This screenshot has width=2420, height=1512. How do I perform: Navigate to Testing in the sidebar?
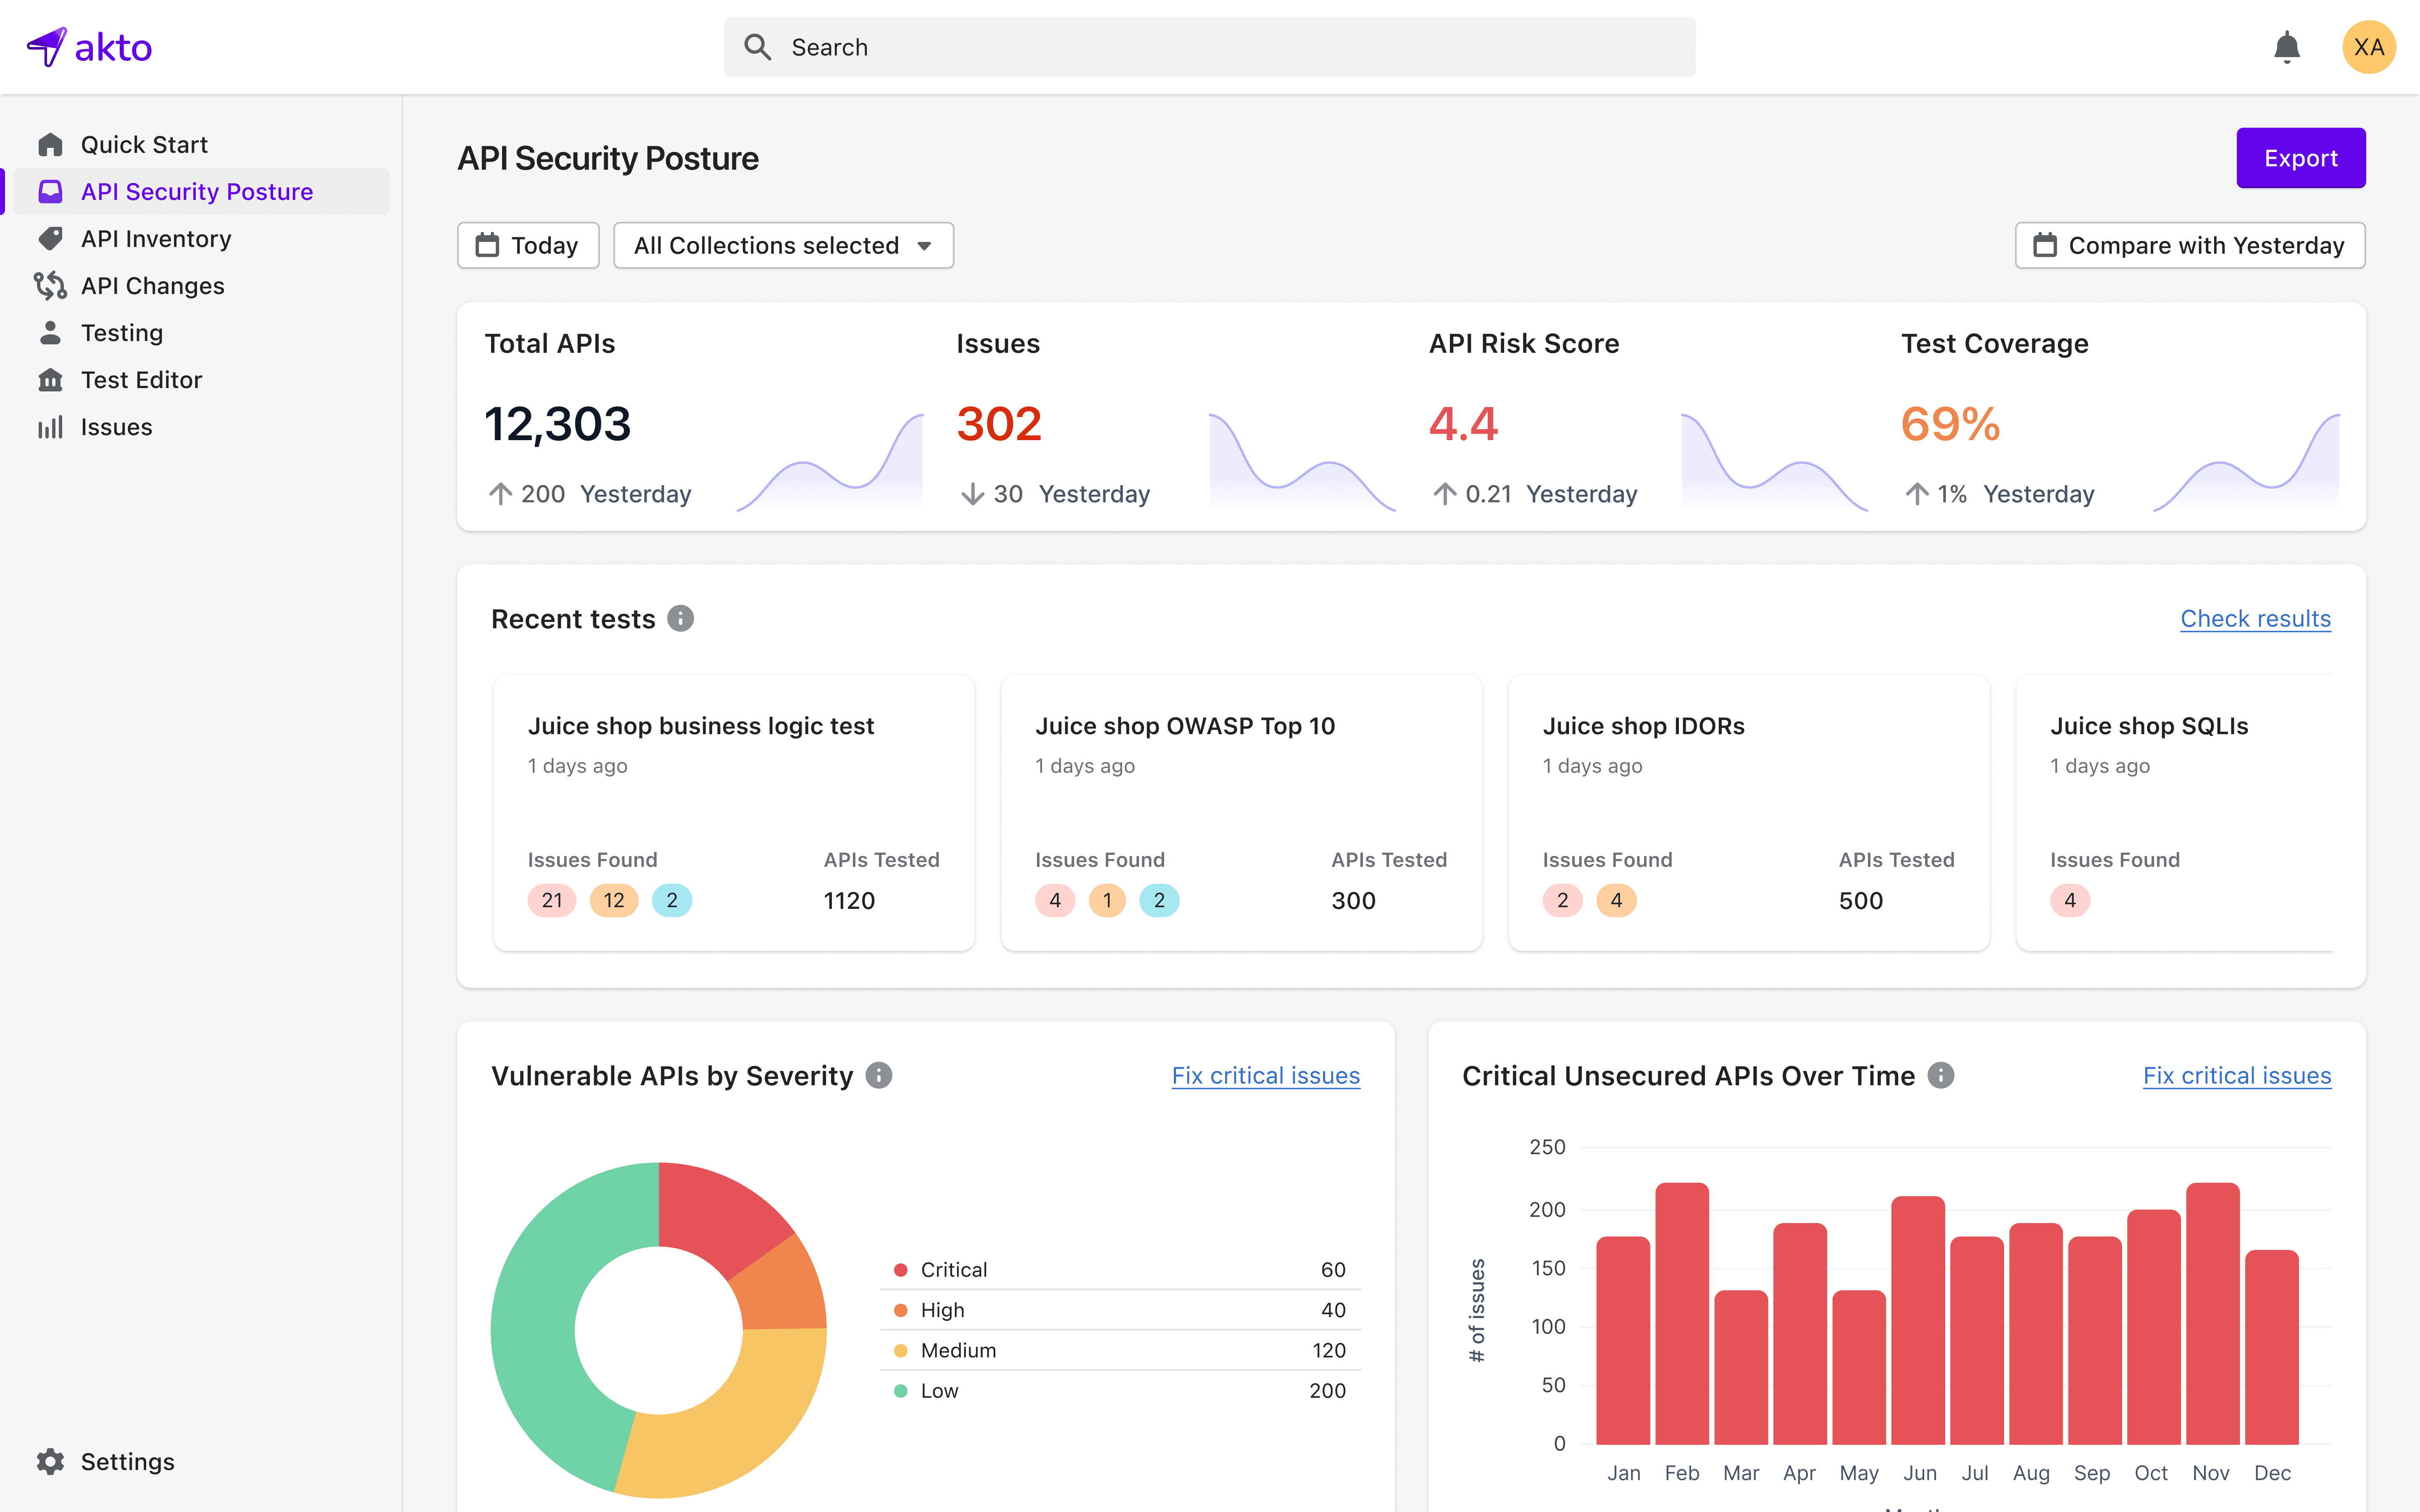coord(121,333)
